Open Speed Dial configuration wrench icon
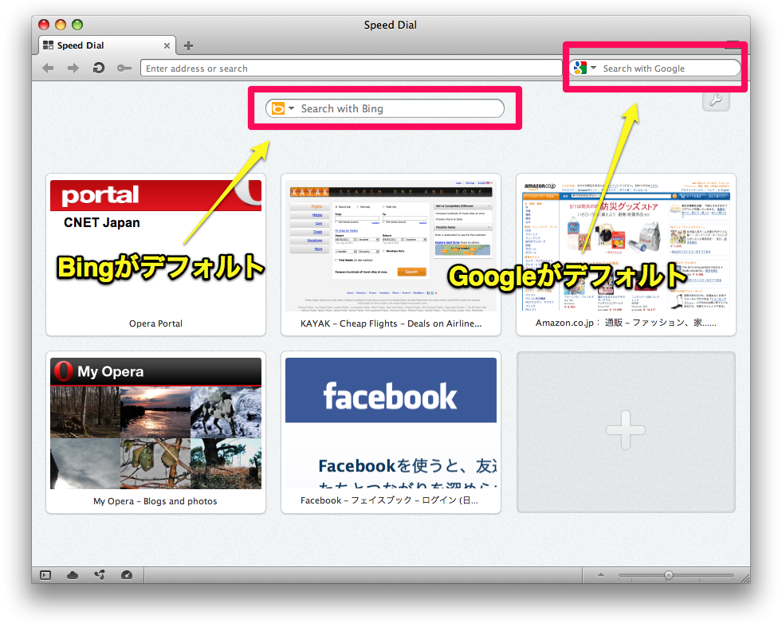 coord(716,100)
